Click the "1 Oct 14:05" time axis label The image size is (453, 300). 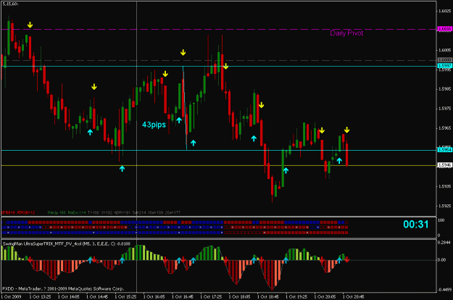(69, 297)
